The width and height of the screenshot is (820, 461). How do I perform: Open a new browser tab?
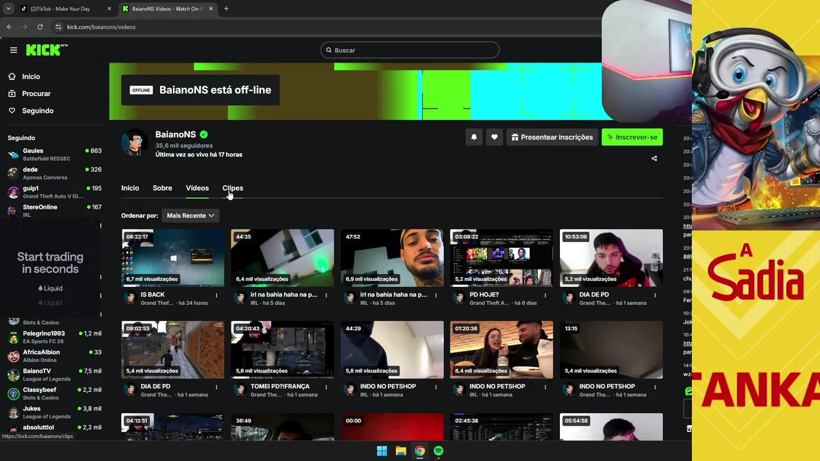(x=226, y=8)
